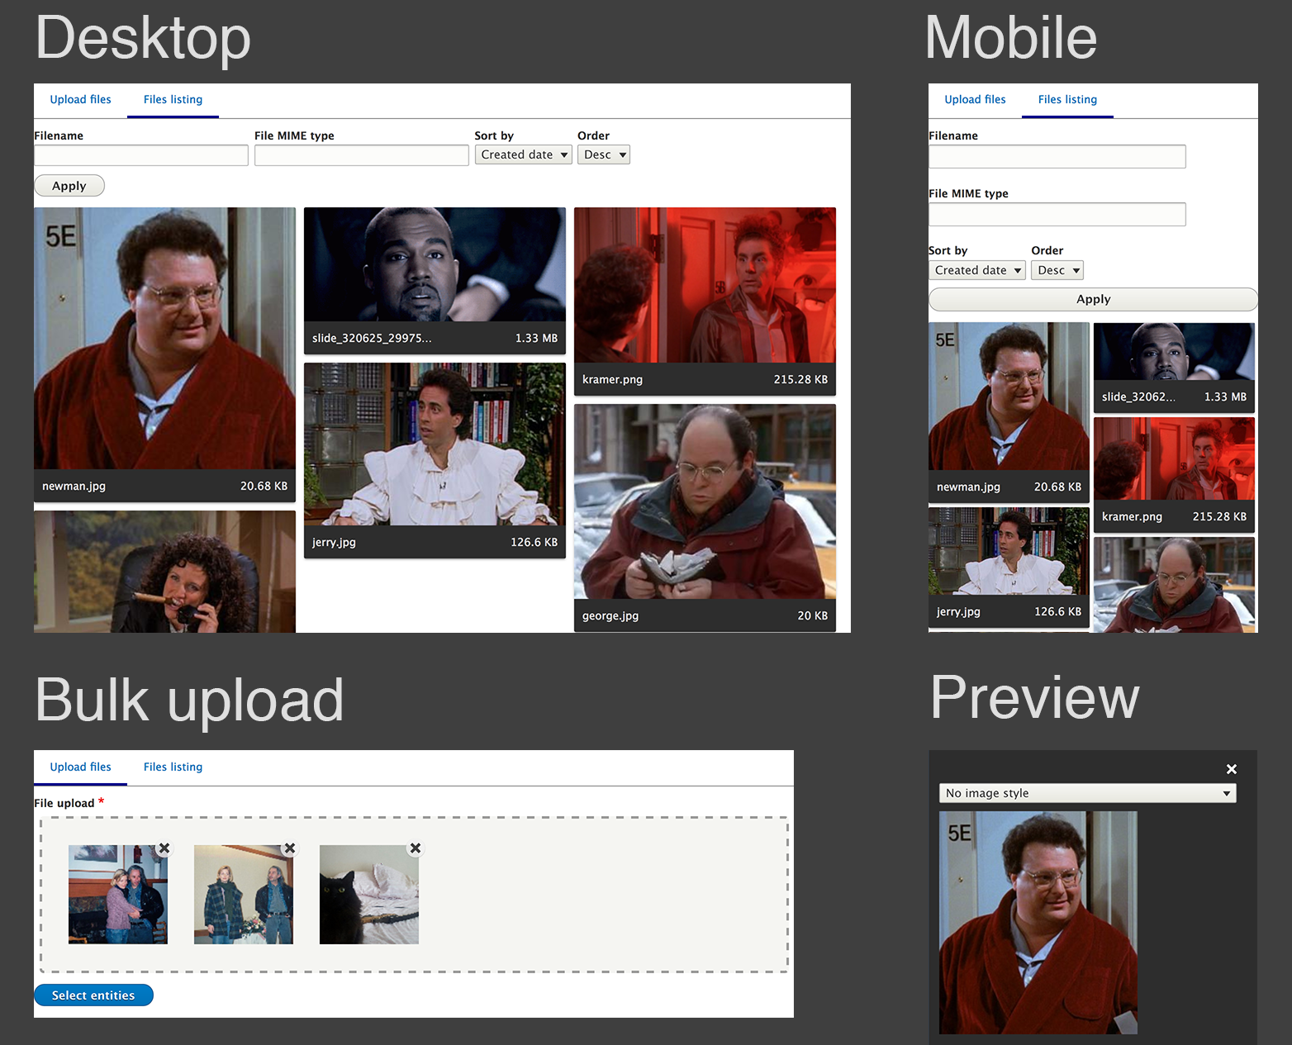The height and width of the screenshot is (1045, 1292).
Task: Focus the desktop File MIME type field
Action: [362, 155]
